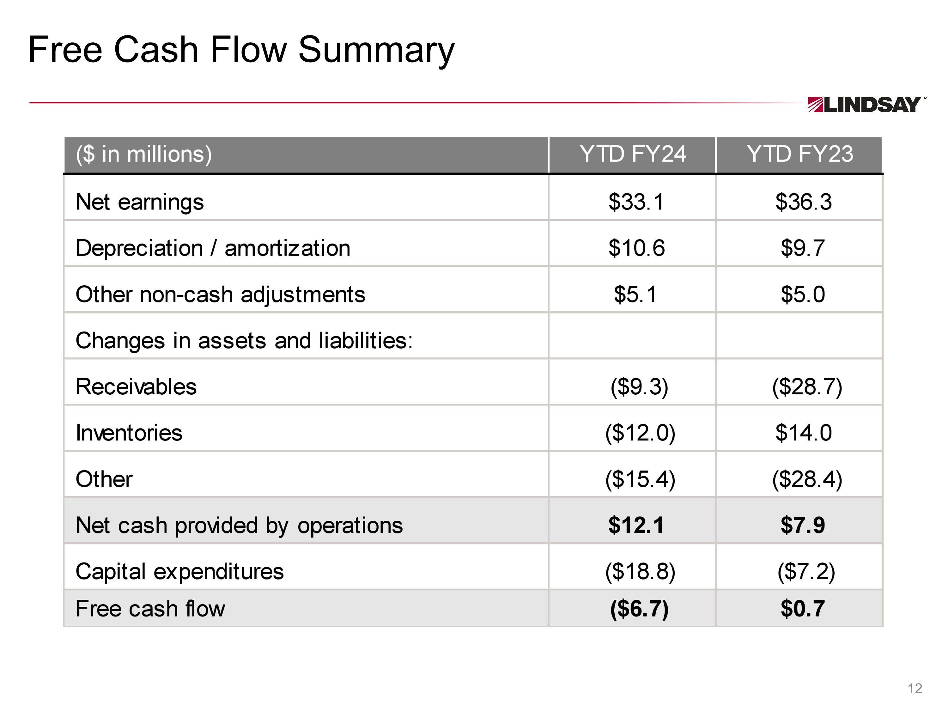The width and height of the screenshot is (948, 711).
Task: Click the Lindsay logo
Action: tap(866, 105)
